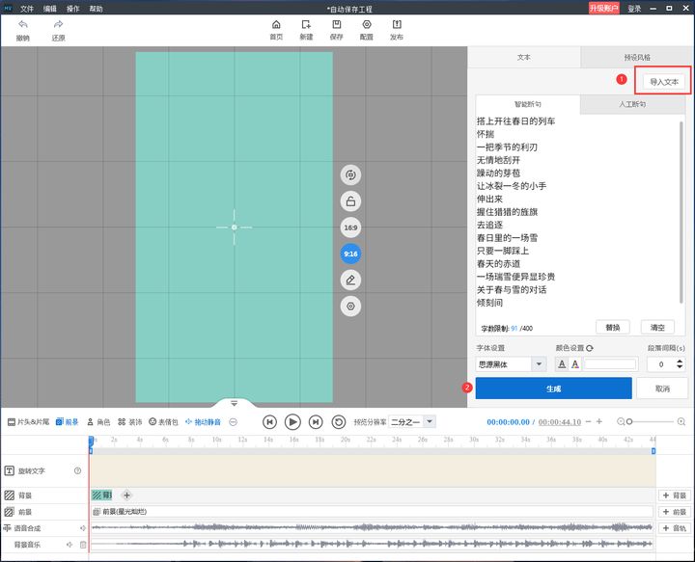Click the 旋转文字 help question icon
The image size is (695, 562).
[x=77, y=470]
